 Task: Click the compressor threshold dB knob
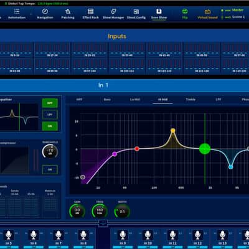click(50, 151)
